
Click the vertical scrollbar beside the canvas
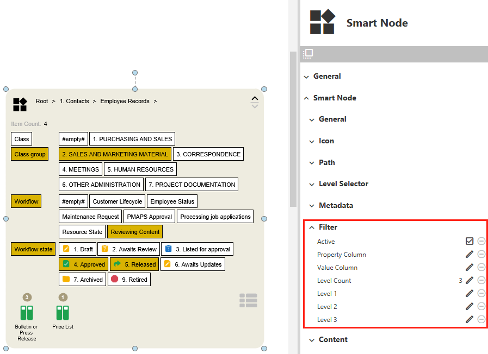[x=293, y=129]
